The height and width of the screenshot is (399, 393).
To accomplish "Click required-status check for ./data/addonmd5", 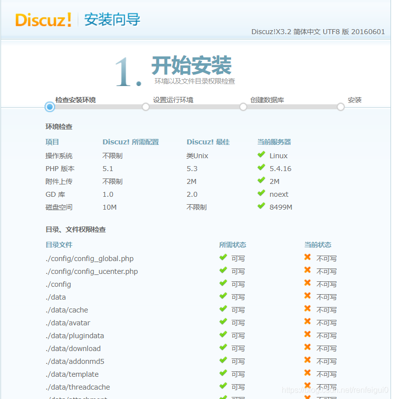I will [223, 360].
